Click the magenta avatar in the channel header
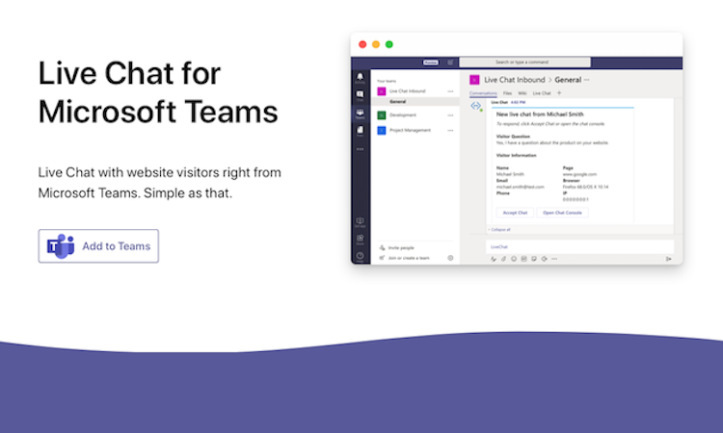 [474, 80]
